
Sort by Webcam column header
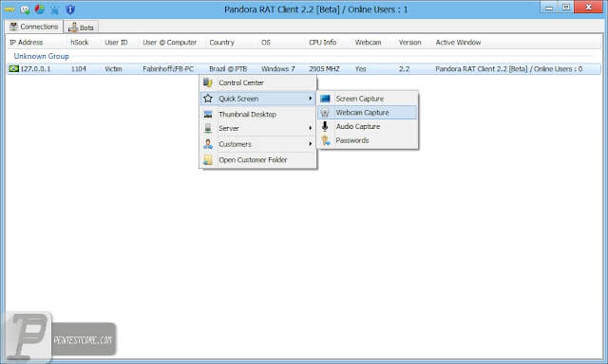click(x=368, y=43)
